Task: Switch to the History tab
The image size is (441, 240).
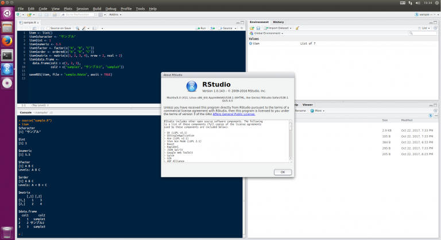Action: click(x=278, y=22)
